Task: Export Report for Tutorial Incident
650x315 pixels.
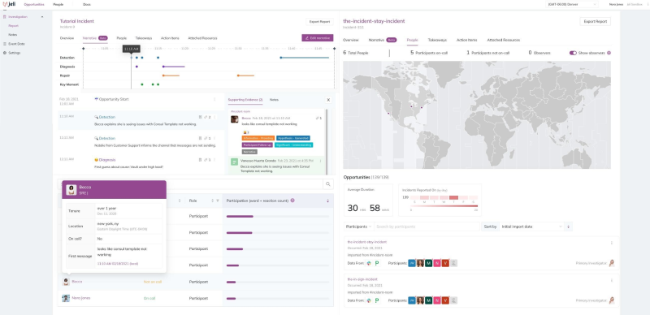Action: point(319,22)
